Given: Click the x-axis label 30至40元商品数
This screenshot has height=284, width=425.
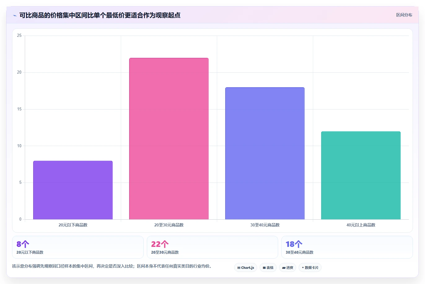Looking at the screenshot, I should (265, 225).
